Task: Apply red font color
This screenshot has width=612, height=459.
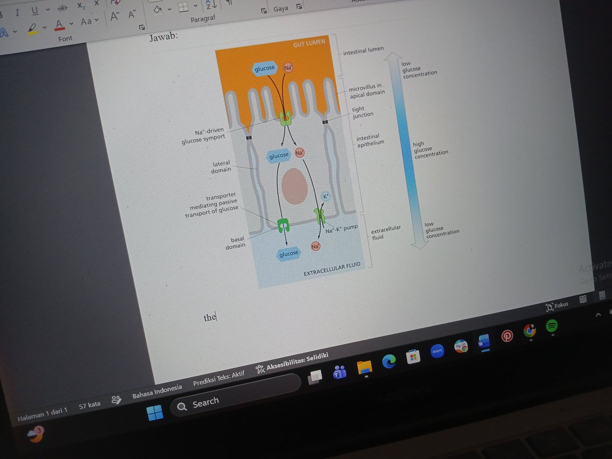Action: click(59, 24)
